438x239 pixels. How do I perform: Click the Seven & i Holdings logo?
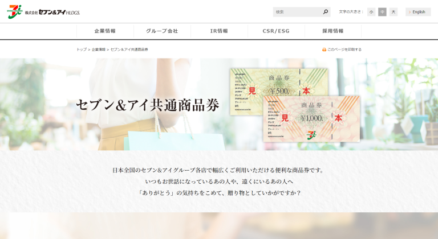pyautogui.click(x=15, y=12)
